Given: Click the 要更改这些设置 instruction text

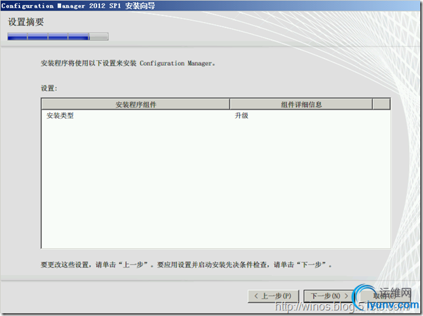Looking at the screenshot, I should pos(186,265).
